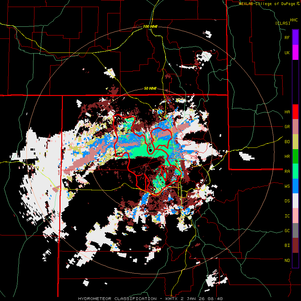Click the 100 NMI range ring label
This screenshot has width=301, height=301.
click(150, 26)
